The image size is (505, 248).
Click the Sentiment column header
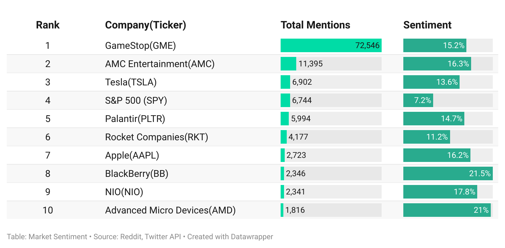coord(427,25)
